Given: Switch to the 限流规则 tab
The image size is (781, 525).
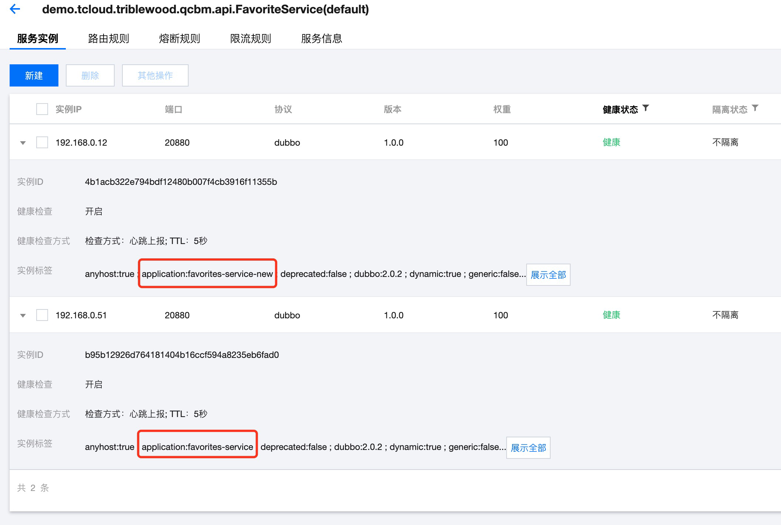Looking at the screenshot, I should coord(251,38).
